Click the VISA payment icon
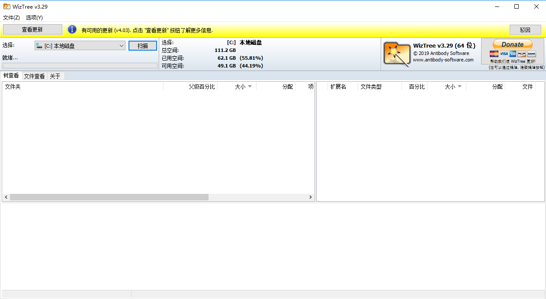The height and width of the screenshot is (299, 546). coord(504,54)
